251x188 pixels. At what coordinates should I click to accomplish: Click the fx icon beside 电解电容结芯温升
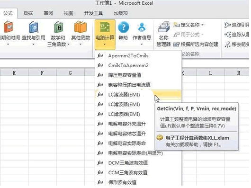(x=100, y=134)
